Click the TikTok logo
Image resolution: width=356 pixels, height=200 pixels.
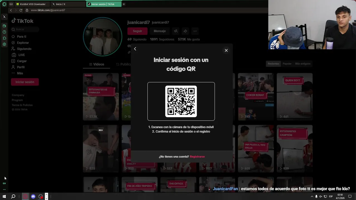tap(22, 21)
